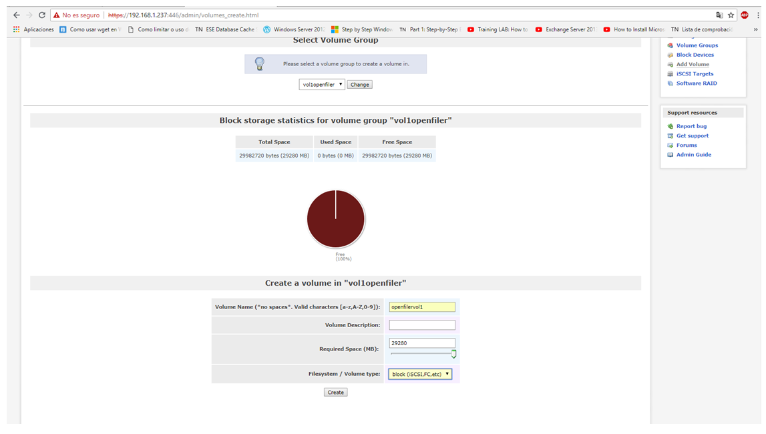The width and height of the screenshot is (766, 434).
Task: Click the Forums icon
Action: (671, 146)
